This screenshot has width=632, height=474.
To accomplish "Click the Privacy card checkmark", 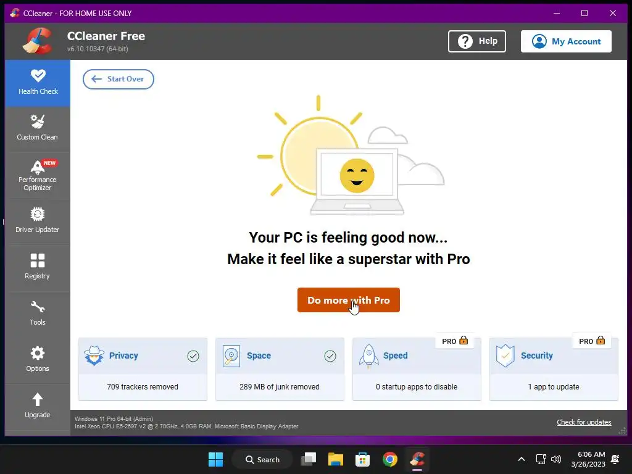I will (x=193, y=356).
